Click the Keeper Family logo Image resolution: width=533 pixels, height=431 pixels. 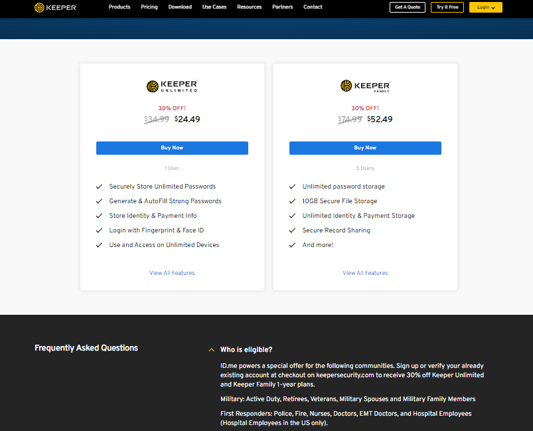click(365, 86)
